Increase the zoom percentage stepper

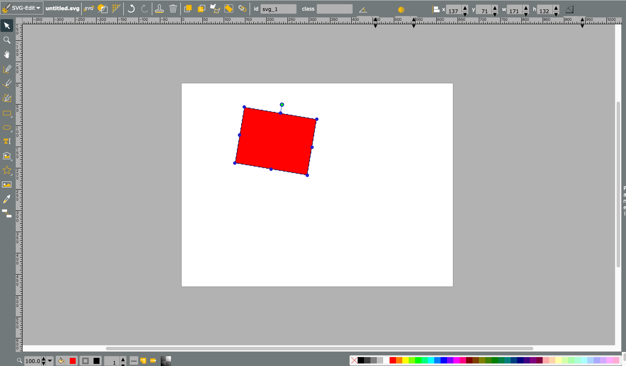coord(43,359)
